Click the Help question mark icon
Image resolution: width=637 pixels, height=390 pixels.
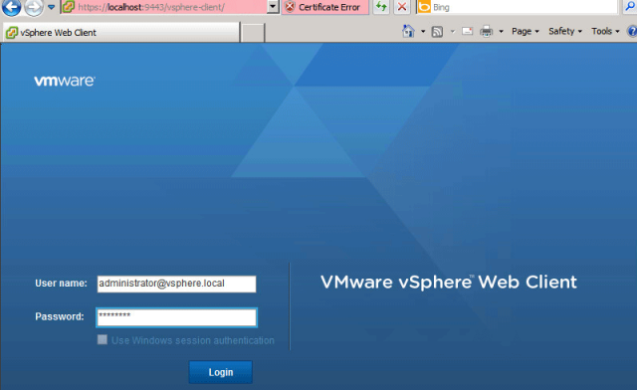[x=632, y=31]
